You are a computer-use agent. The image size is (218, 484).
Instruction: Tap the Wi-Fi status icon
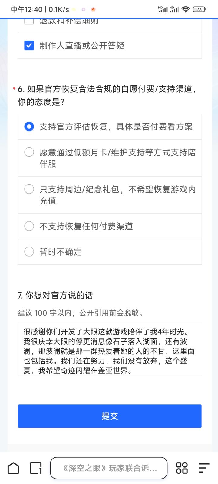pyautogui.click(x=185, y=9)
